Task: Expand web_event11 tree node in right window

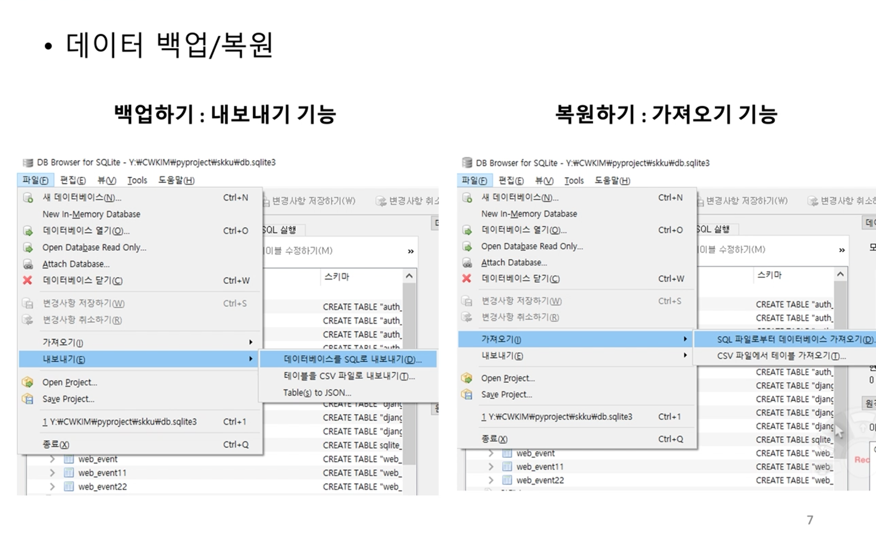Action: tap(491, 467)
